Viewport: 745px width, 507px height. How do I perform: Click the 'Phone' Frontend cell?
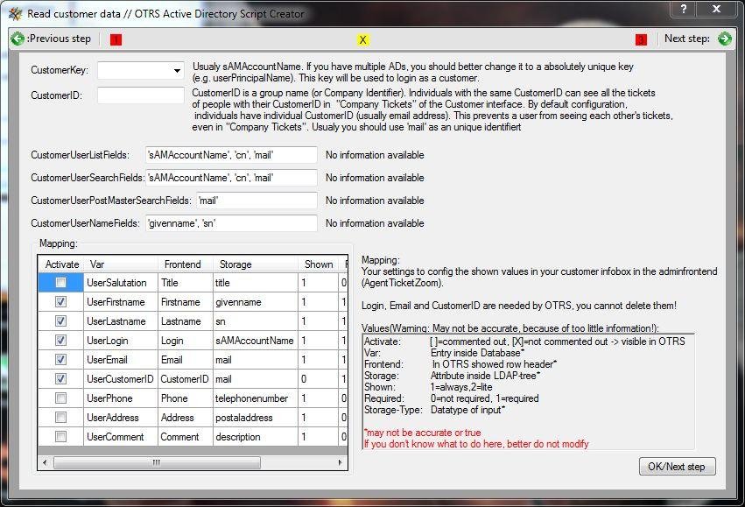(186, 398)
